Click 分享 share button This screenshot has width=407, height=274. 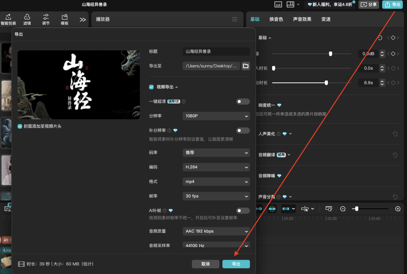coord(369,5)
